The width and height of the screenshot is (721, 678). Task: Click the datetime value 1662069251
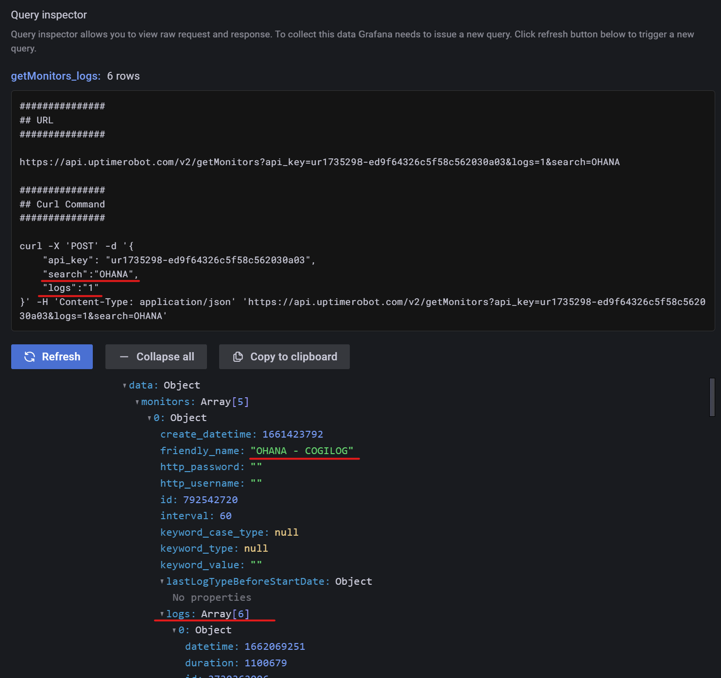pos(275,646)
